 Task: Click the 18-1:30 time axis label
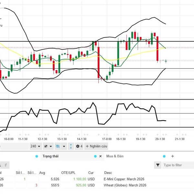point(121,139)
